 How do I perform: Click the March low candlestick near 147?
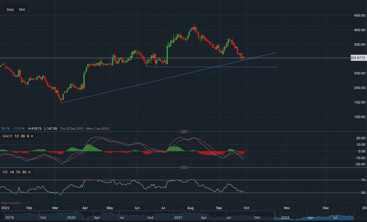click(61, 101)
